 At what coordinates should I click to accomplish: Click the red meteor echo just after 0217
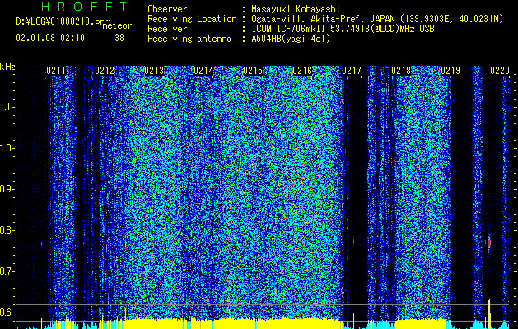354,241
